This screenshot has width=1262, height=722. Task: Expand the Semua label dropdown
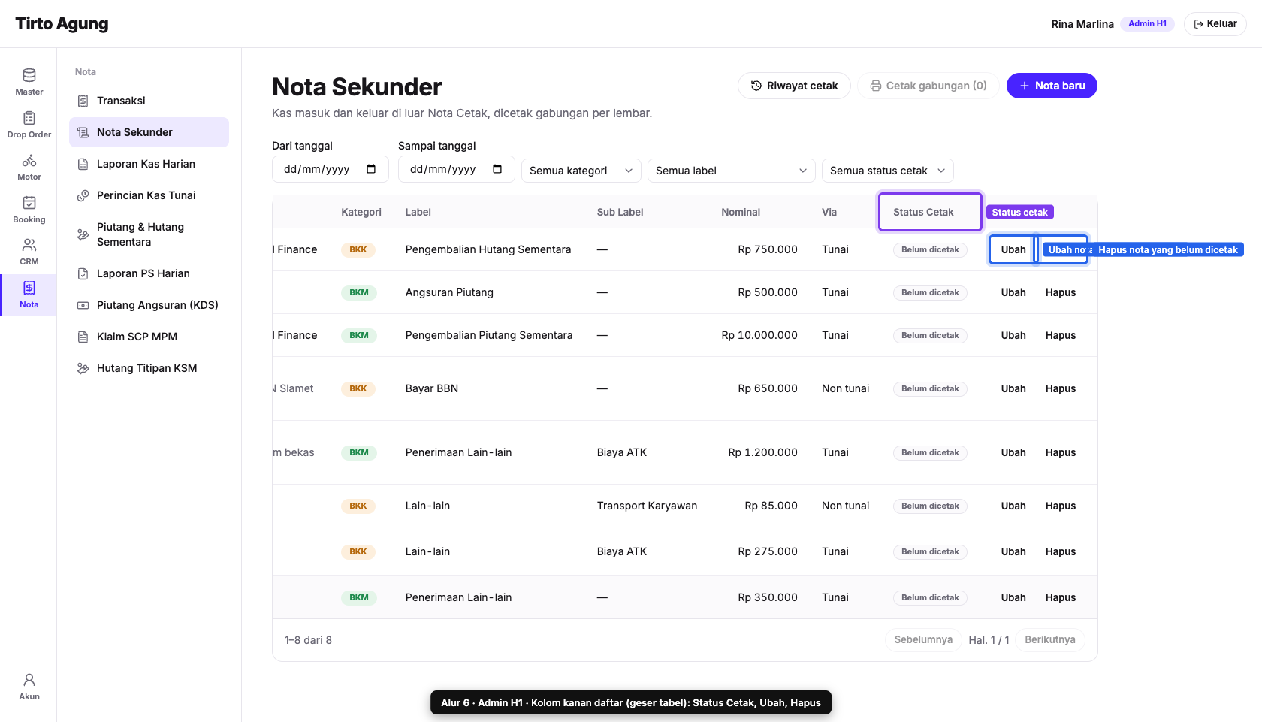[732, 171]
